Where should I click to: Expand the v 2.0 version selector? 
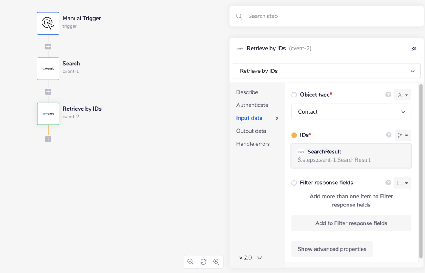point(251,258)
